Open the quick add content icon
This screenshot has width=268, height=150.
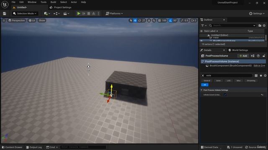[x=47, y=13]
